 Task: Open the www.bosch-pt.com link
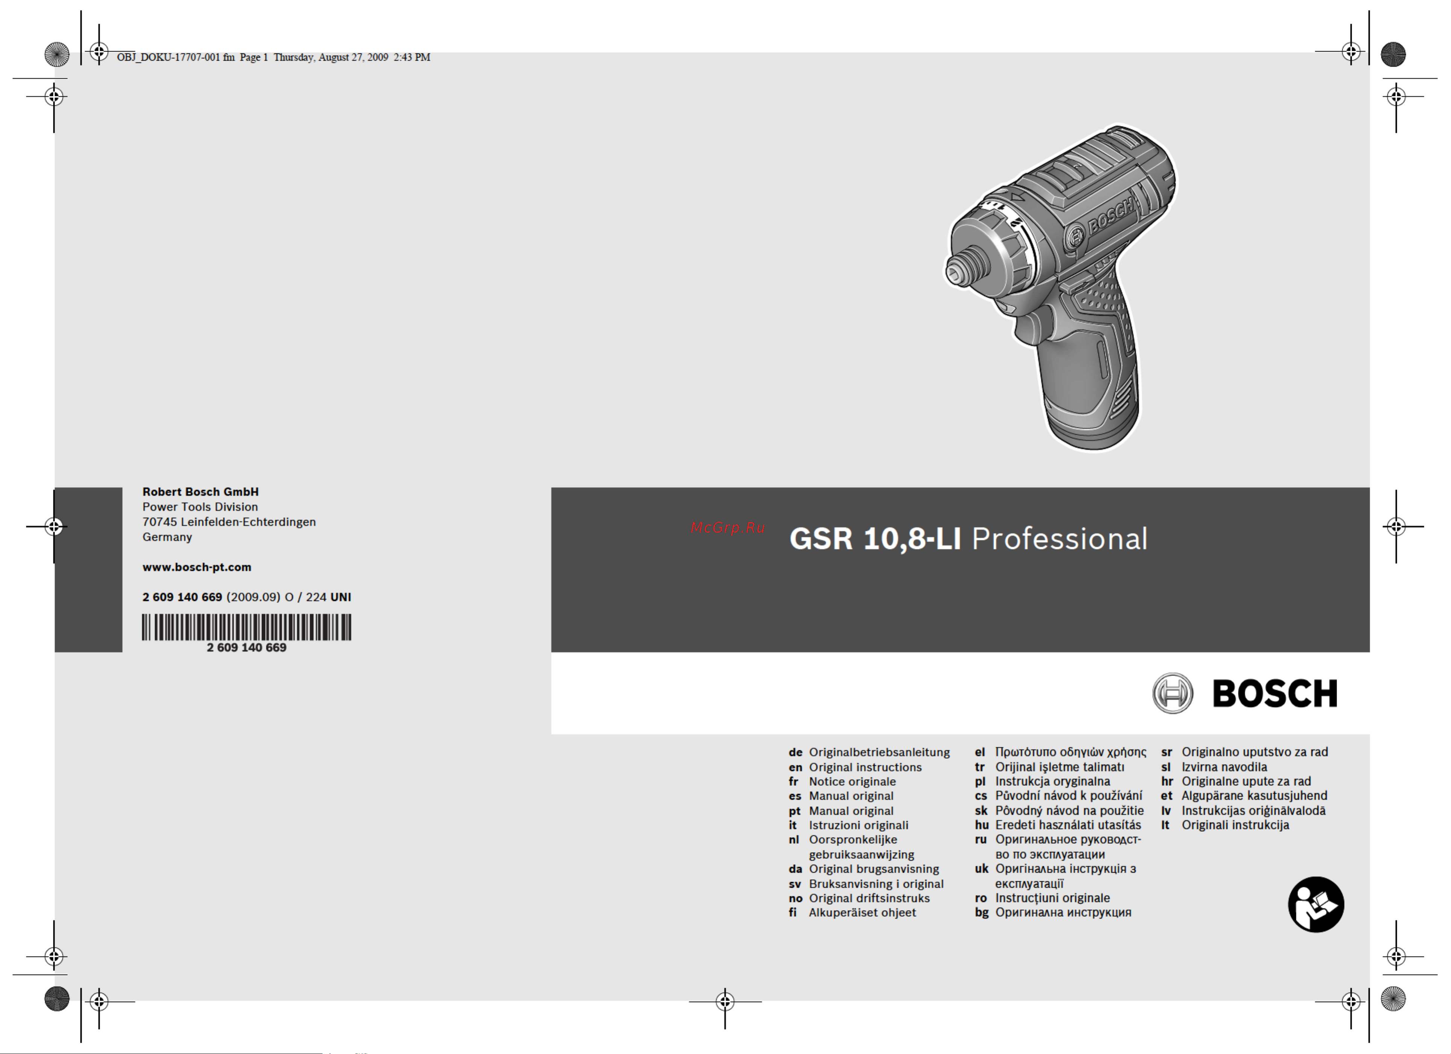(x=196, y=567)
